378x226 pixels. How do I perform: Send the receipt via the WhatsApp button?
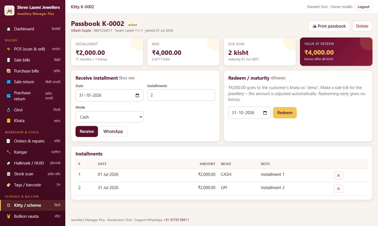tap(113, 131)
